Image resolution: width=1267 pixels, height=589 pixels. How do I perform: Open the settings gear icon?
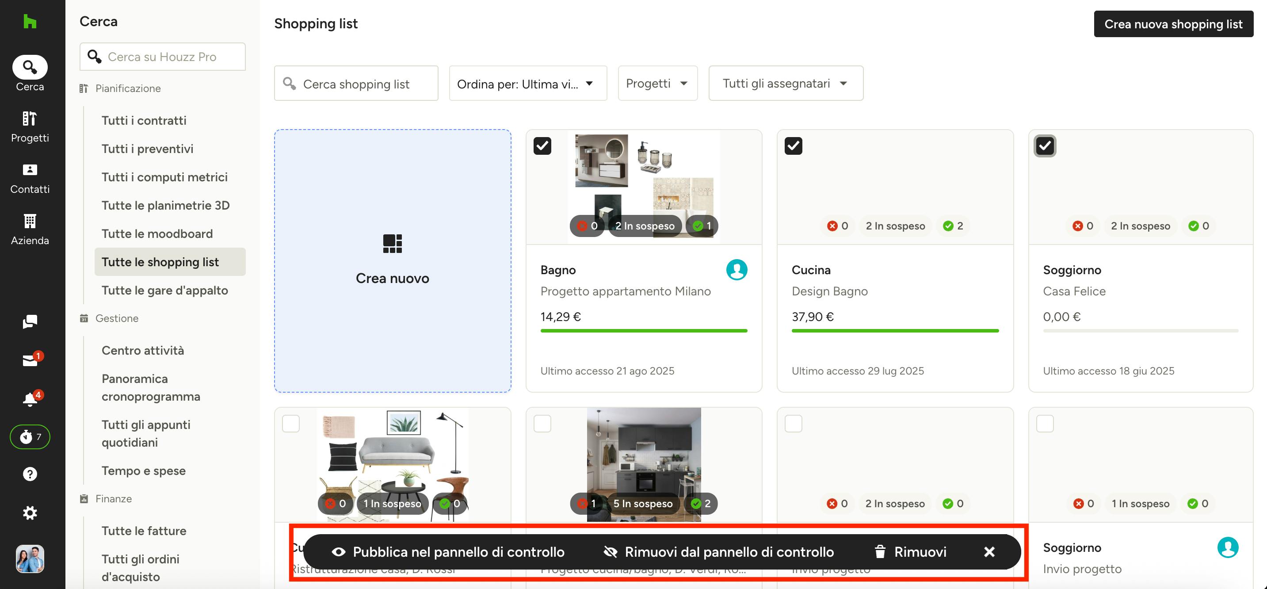pos(30,513)
